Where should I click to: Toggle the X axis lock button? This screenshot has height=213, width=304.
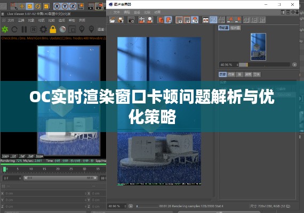coord(57,6)
